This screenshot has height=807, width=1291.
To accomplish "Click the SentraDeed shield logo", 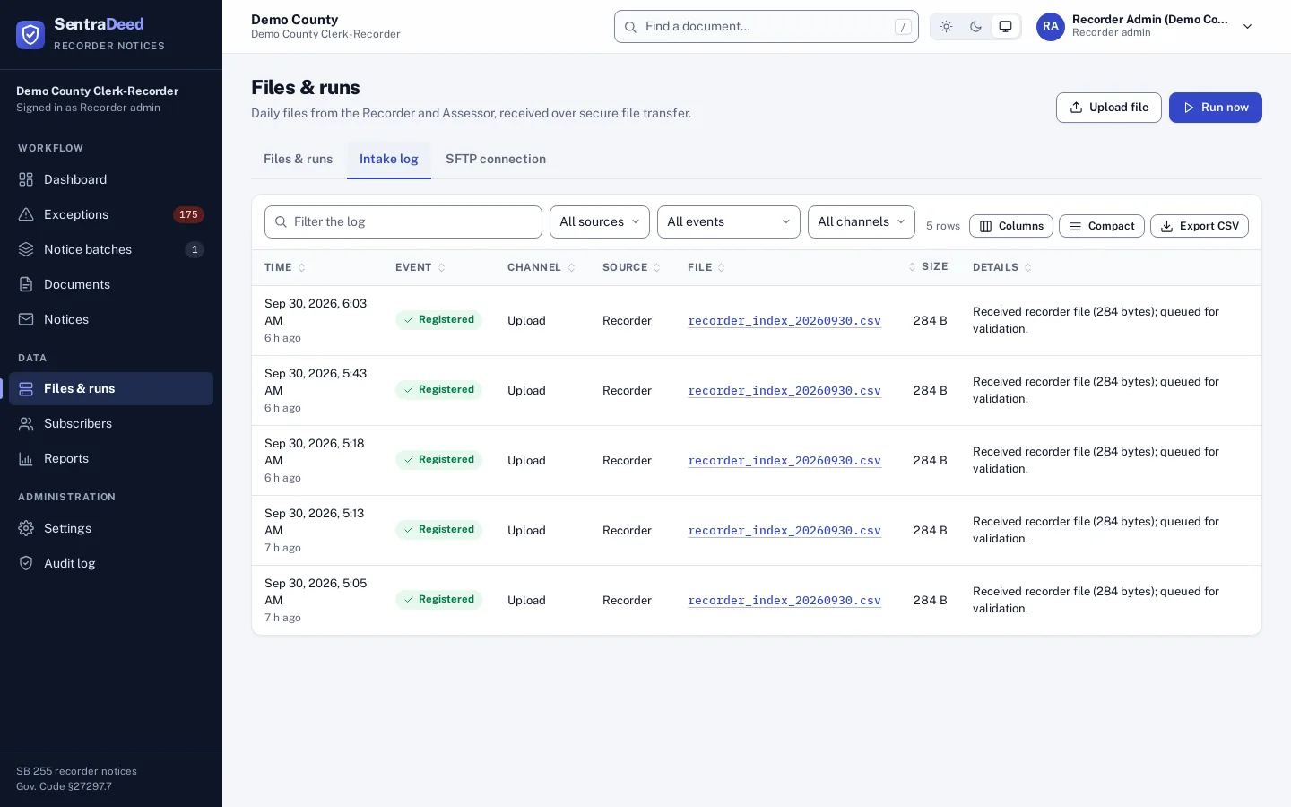I will click(x=30, y=34).
